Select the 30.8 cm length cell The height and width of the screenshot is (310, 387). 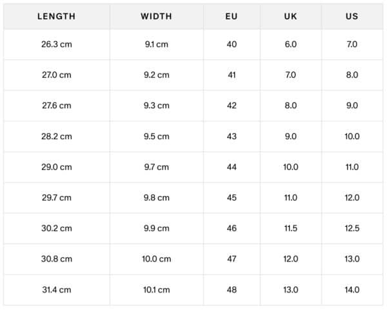[x=56, y=259]
